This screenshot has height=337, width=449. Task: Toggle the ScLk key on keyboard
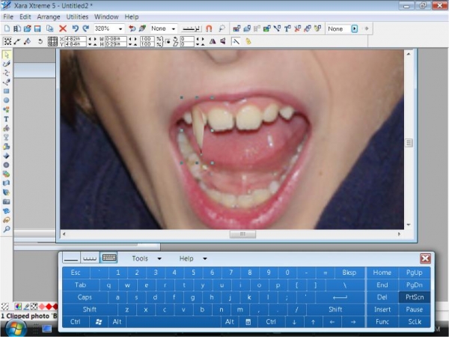point(415,322)
